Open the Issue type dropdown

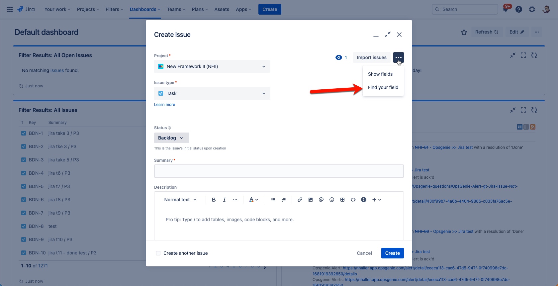point(212,93)
